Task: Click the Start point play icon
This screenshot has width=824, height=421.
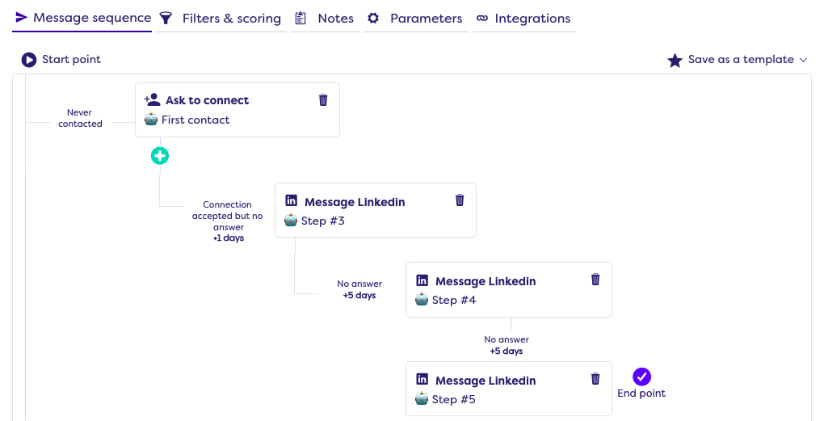Action: click(x=29, y=60)
